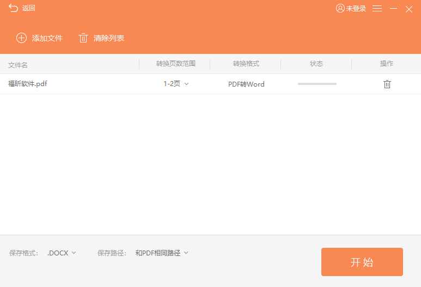This screenshot has width=421, height=287.
Task: Click the user account avatar icon
Action: (340, 8)
